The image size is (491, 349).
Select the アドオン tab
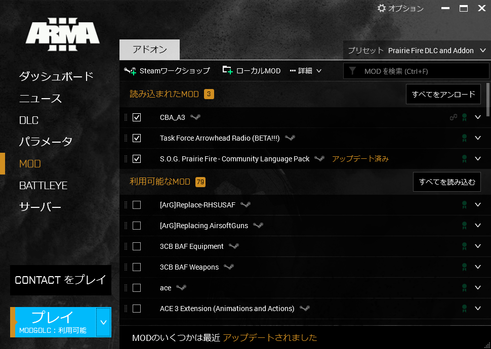coord(150,50)
